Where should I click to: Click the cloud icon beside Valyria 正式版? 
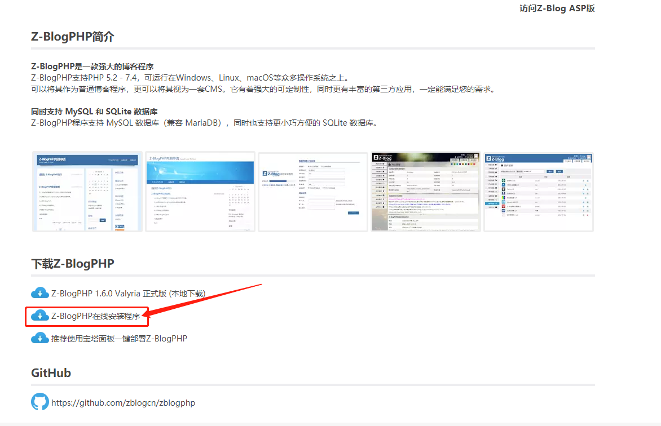coord(40,293)
